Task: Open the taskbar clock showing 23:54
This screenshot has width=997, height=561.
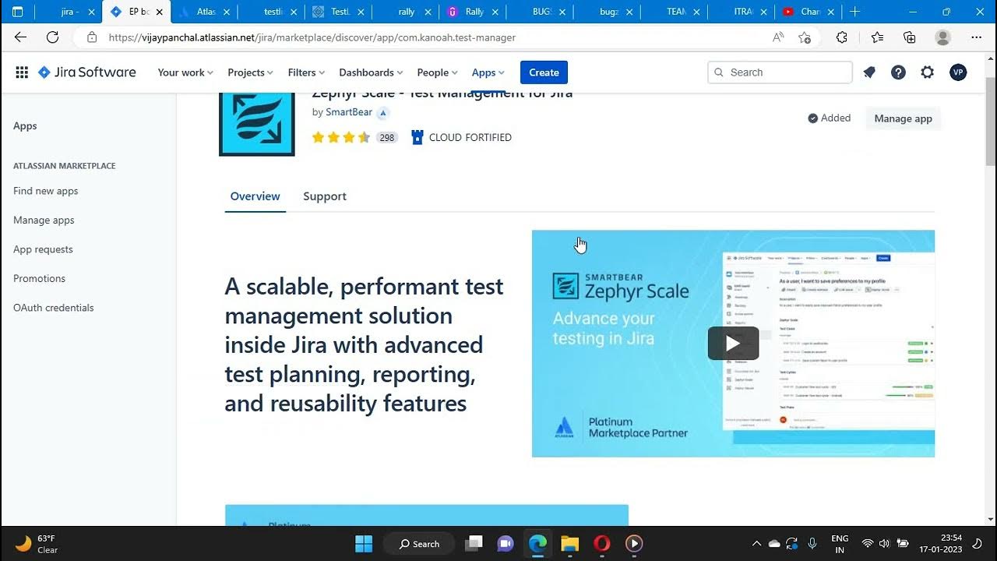Action: (x=940, y=543)
